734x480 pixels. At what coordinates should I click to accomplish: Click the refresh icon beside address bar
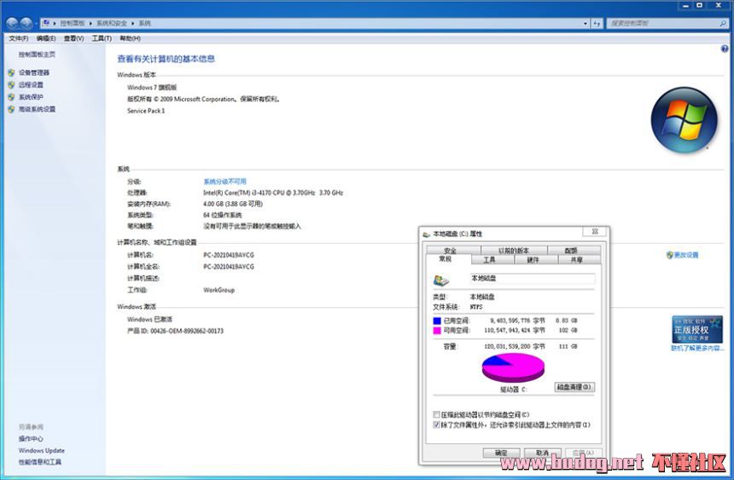(597, 25)
